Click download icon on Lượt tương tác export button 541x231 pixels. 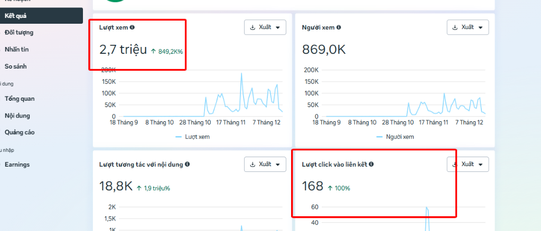(x=253, y=165)
